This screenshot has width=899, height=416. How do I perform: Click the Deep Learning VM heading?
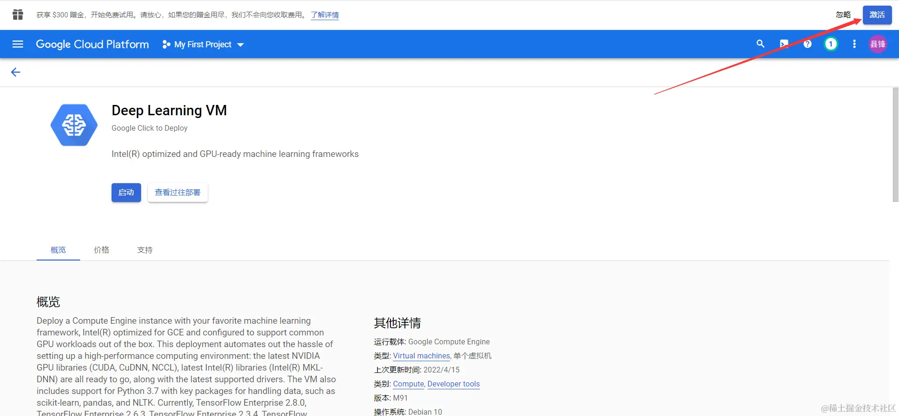tap(169, 110)
